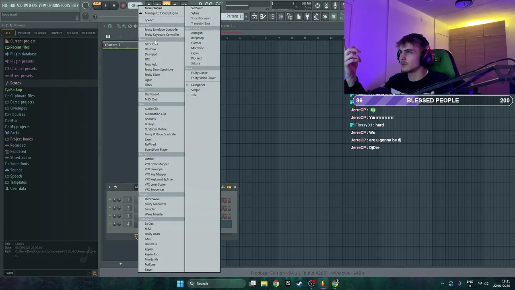Expand the Templates folder

(x=18, y=182)
